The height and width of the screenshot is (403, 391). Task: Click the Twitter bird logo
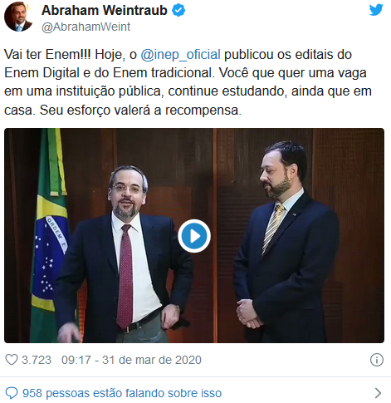click(x=376, y=10)
